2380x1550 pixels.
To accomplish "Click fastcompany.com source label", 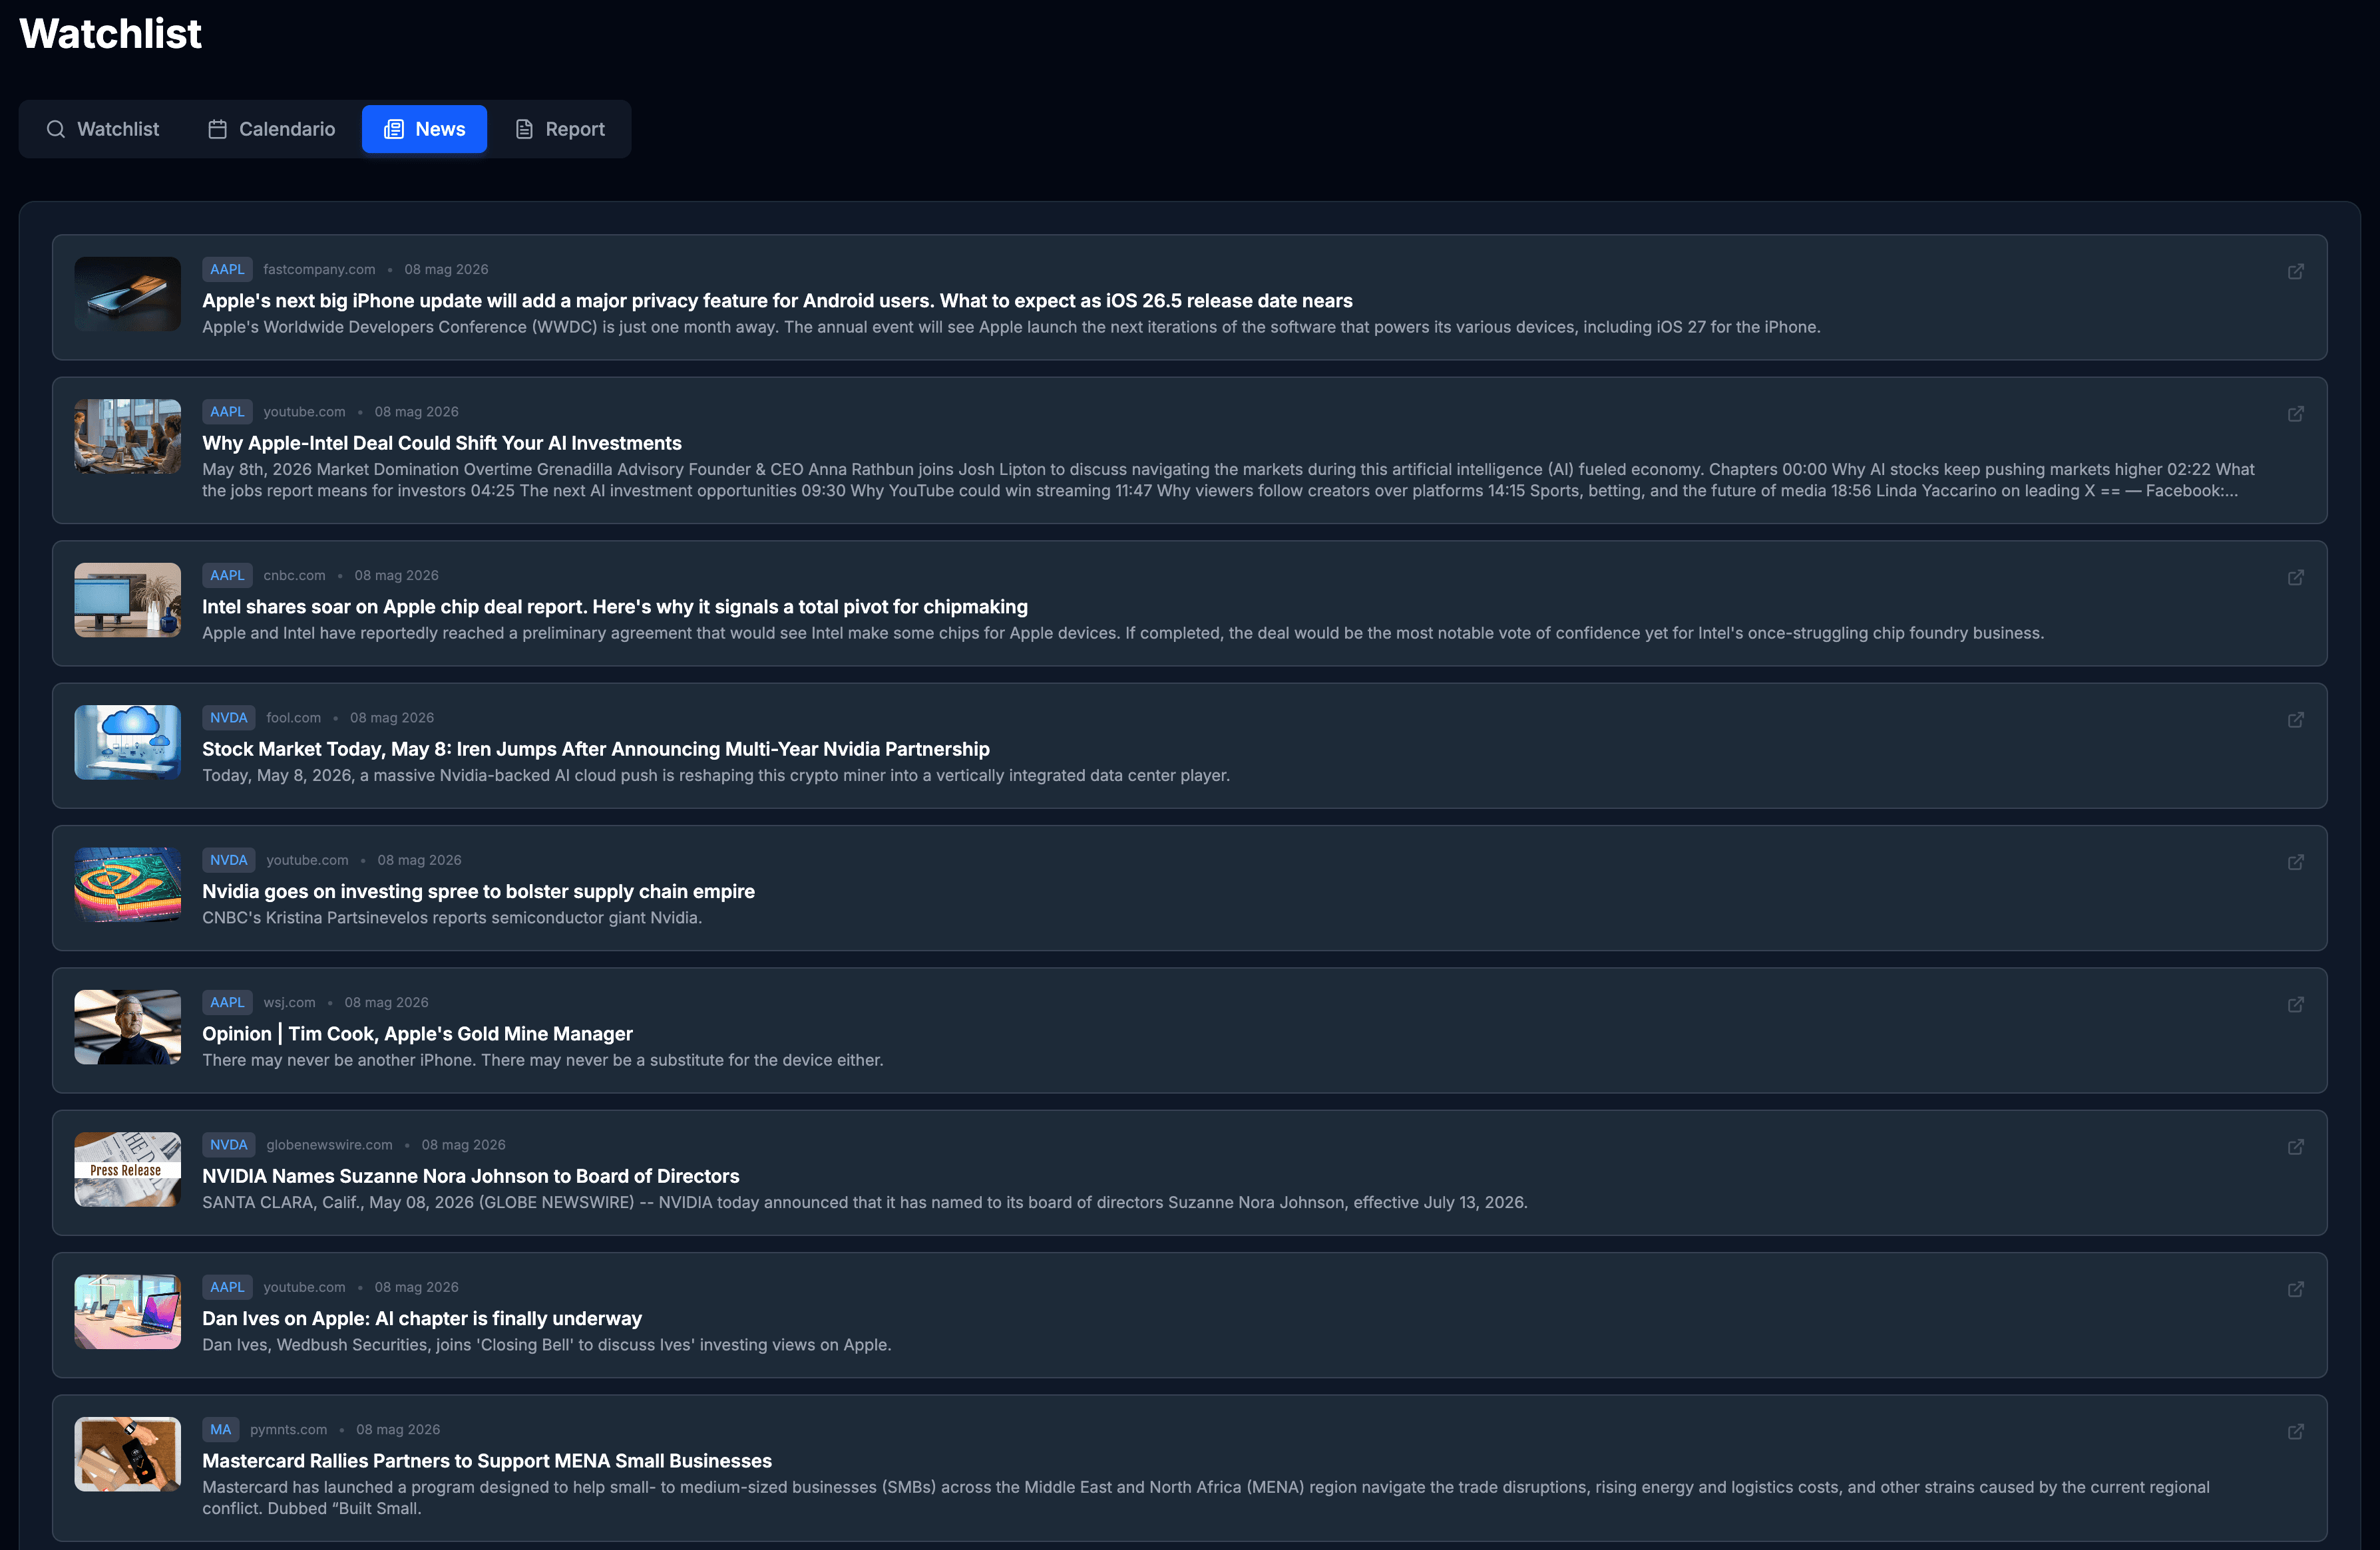I will [319, 269].
